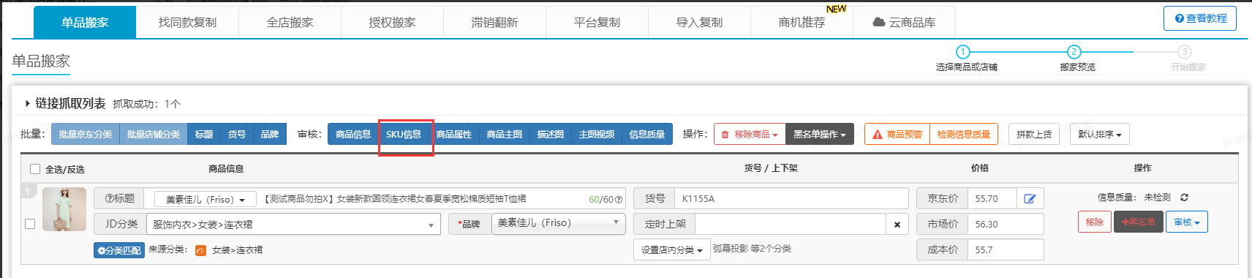Image resolution: width=1252 pixels, height=278 pixels.
Task: Click the edit icon beside 京东价
Action: coord(1030,199)
